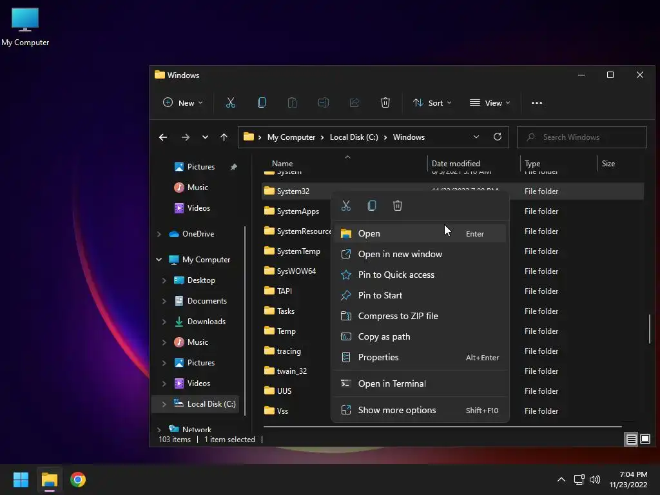The image size is (660, 495).
Task: Open the View dropdown menu
Action: tap(490, 102)
